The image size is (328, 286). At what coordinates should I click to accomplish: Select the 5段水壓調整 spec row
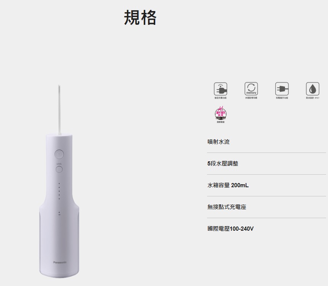(266, 164)
